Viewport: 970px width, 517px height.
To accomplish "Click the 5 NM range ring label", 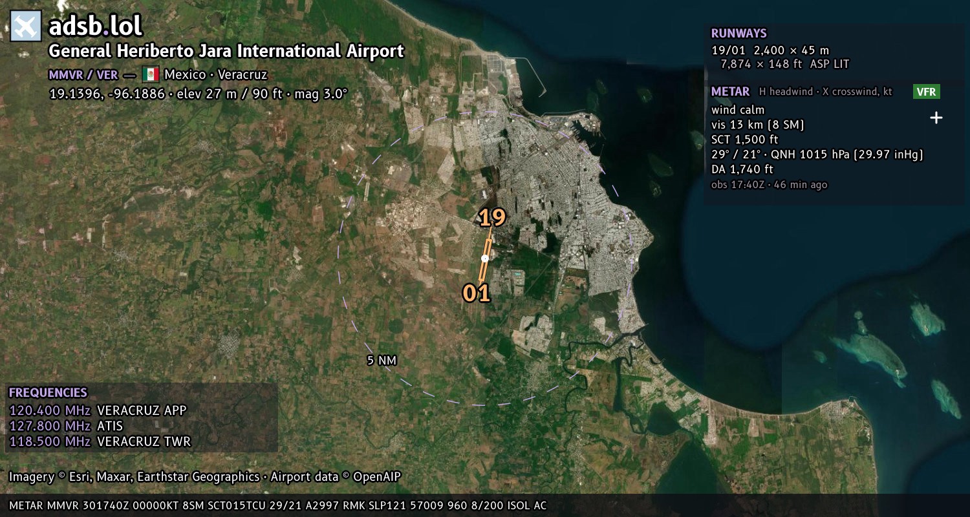I will pyautogui.click(x=382, y=361).
